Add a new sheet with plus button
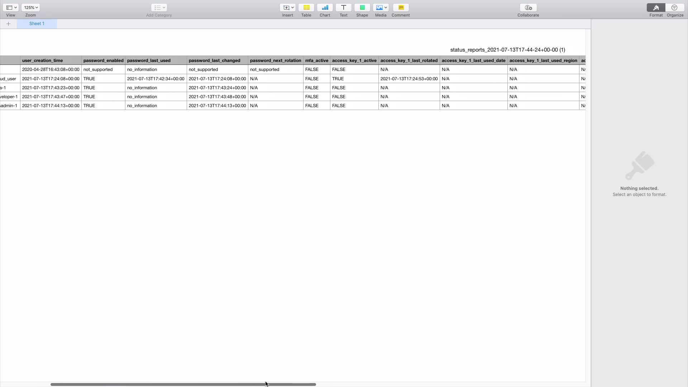The height and width of the screenshot is (387, 688). pyautogui.click(x=8, y=24)
